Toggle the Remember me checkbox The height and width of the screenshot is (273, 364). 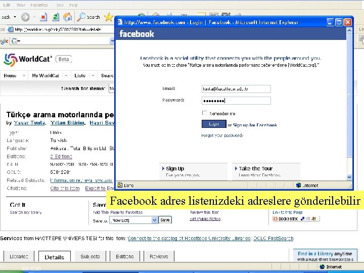(x=204, y=113)
